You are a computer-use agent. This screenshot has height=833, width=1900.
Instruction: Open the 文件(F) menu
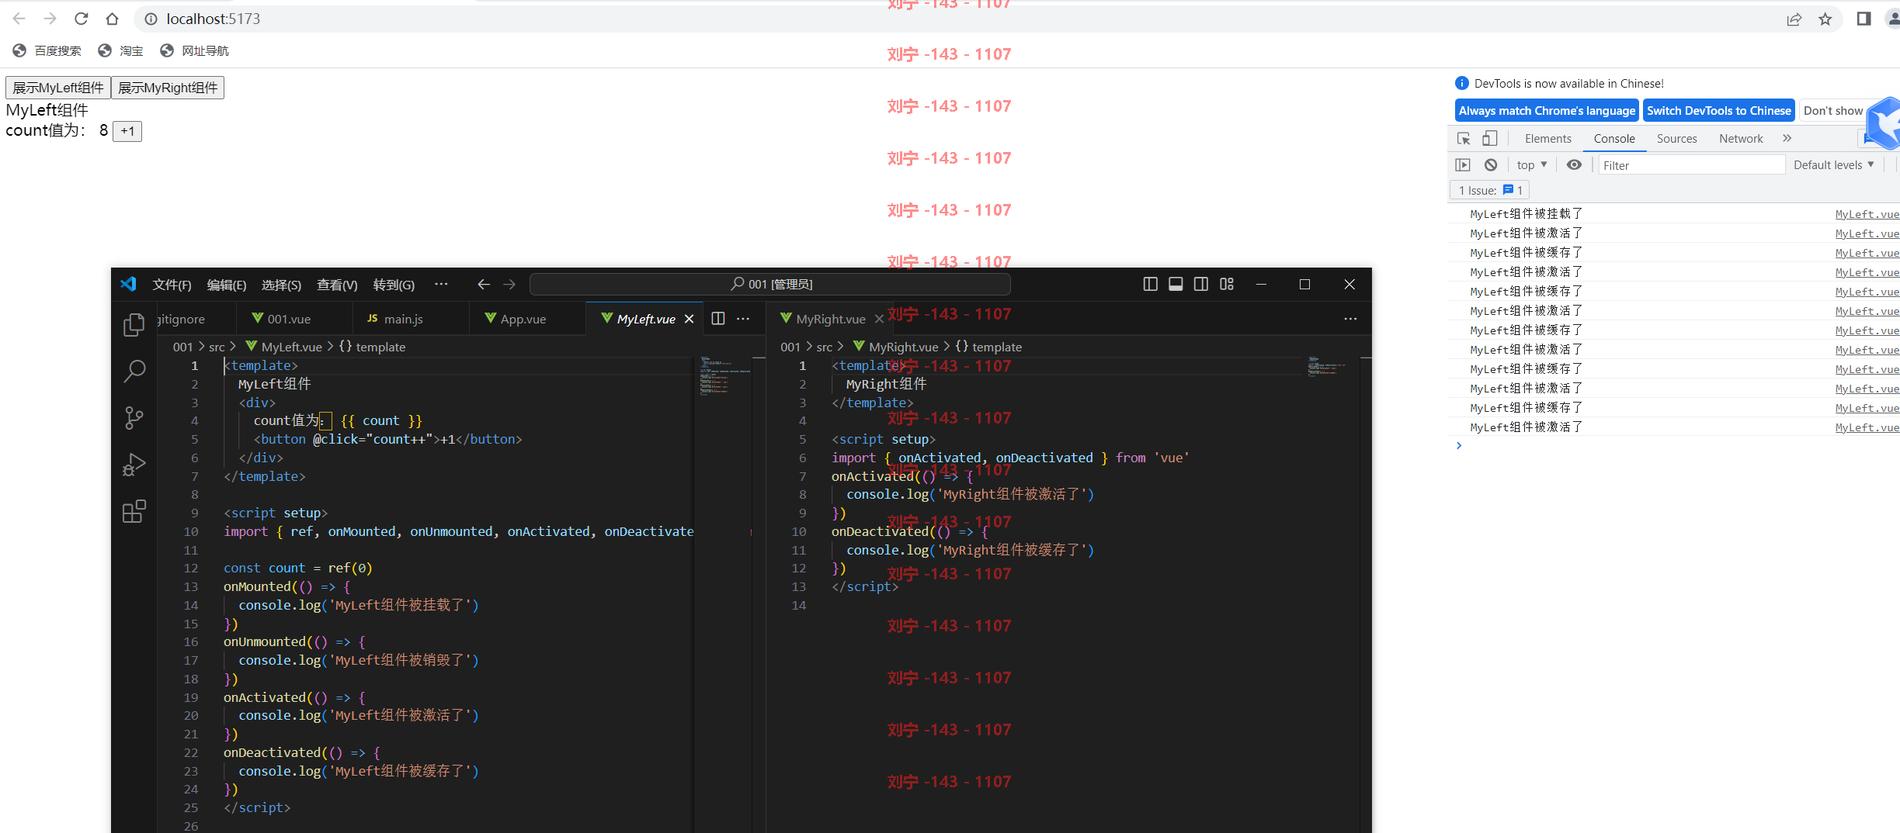coord(172,285)
